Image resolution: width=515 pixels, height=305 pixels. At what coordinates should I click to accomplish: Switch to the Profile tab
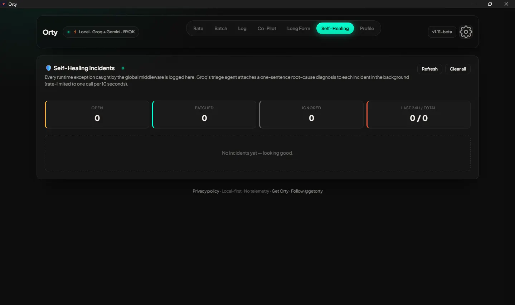[x=367, y=28]
